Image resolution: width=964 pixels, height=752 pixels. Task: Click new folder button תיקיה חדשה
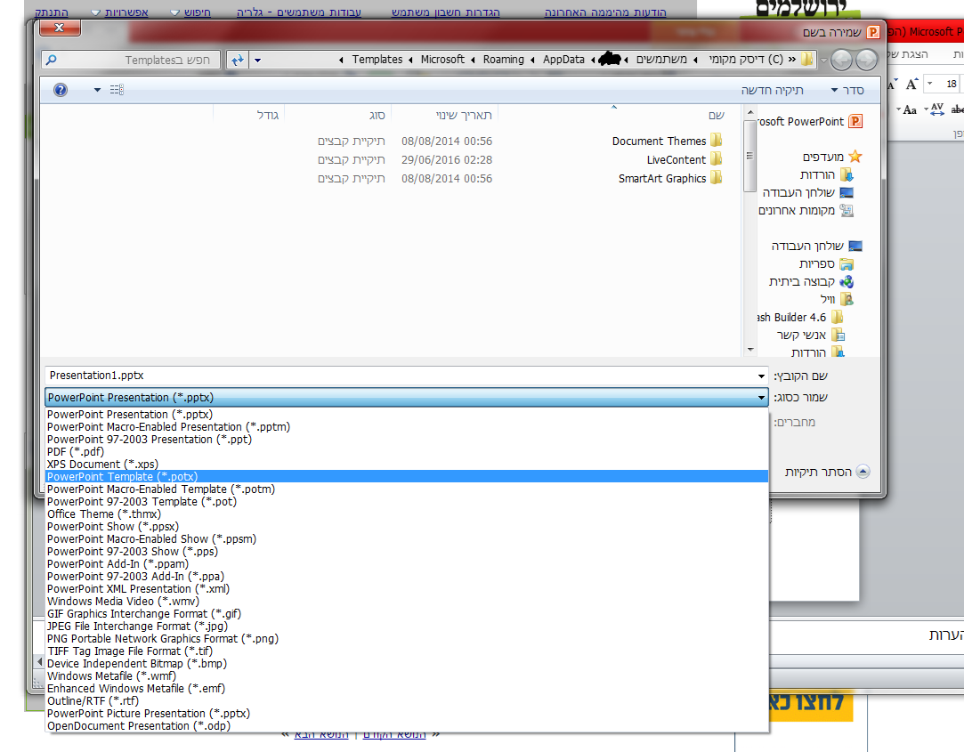(773, 91)
